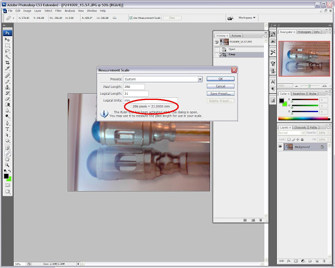Screen dimensions: 335x268
Task: Select the Dodge tool
Action: point(7,116)
